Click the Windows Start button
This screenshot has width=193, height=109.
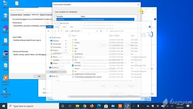pos(4,106)
